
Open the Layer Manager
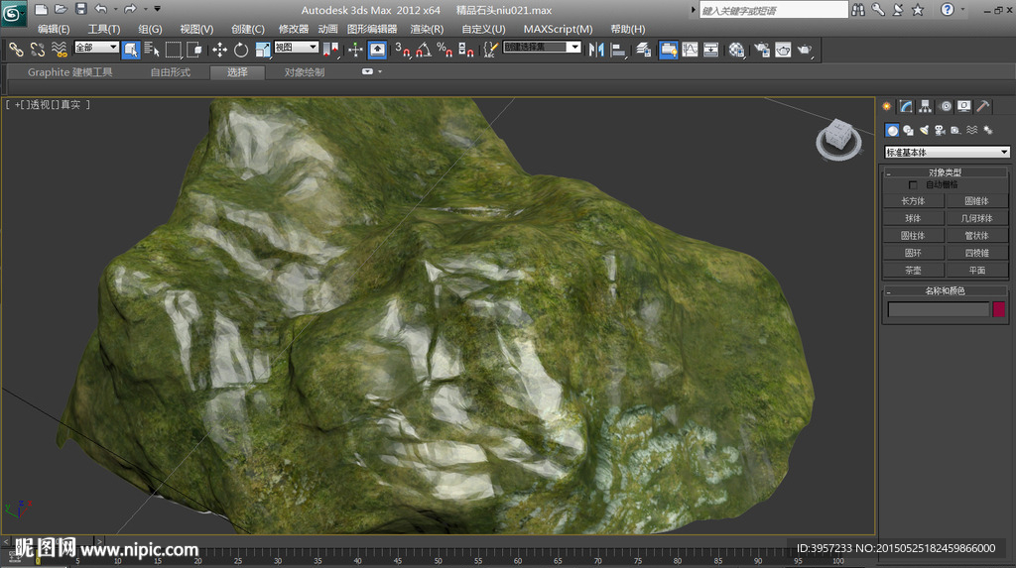pos(643,50)
